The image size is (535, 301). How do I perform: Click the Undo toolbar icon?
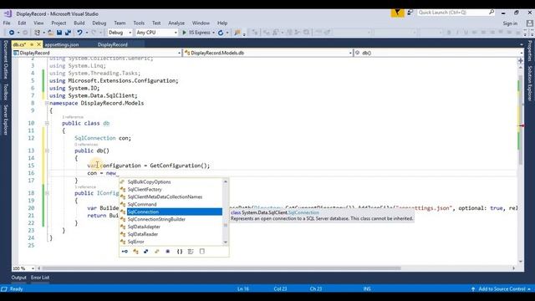click(79, 33)
